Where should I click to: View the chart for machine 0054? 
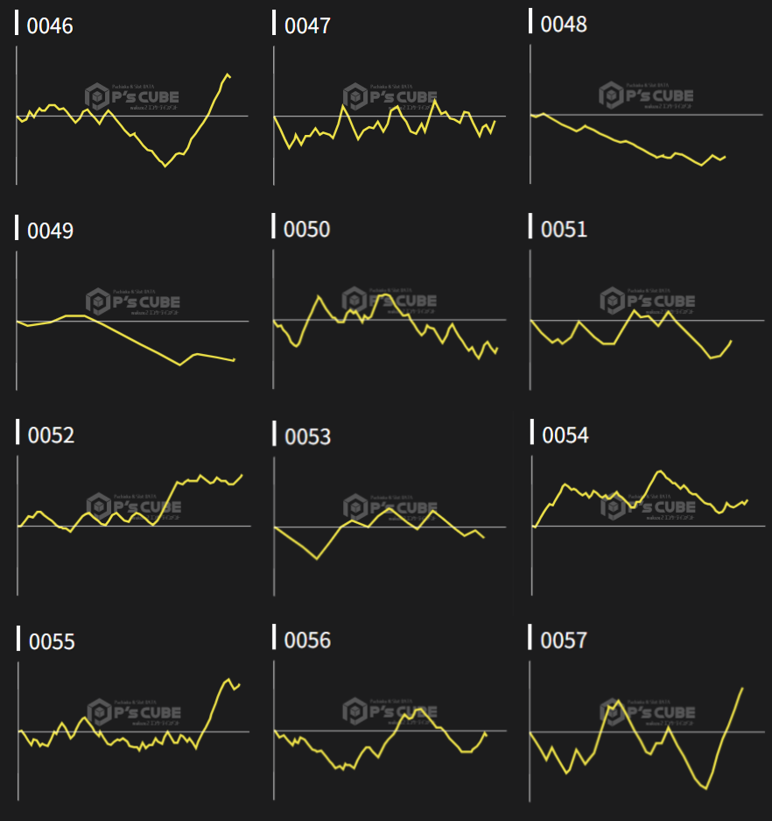646,526
